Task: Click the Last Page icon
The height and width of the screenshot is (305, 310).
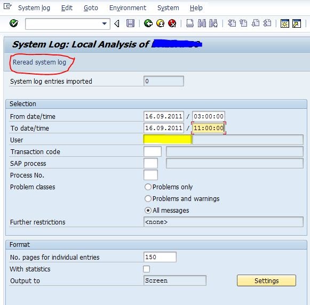Action: pos(267,23)
